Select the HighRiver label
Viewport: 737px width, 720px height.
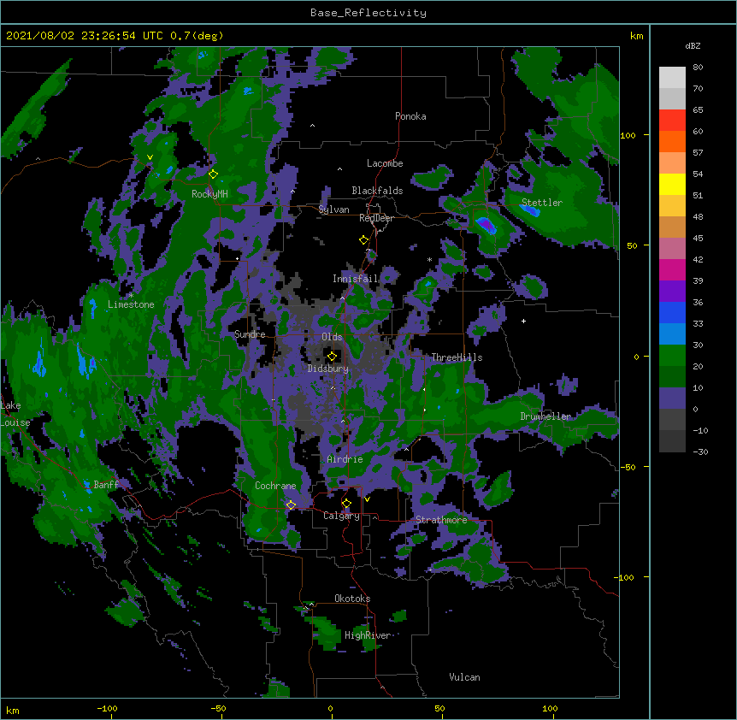(368, 635)
